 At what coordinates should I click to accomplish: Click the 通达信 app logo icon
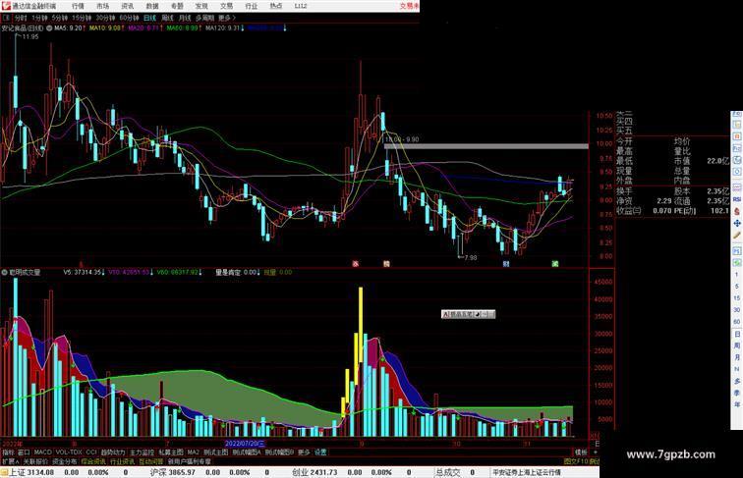[6, 6]
